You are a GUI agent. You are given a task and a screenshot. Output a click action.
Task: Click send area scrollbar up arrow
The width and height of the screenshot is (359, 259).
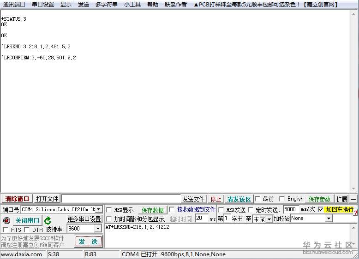[353, 227]
